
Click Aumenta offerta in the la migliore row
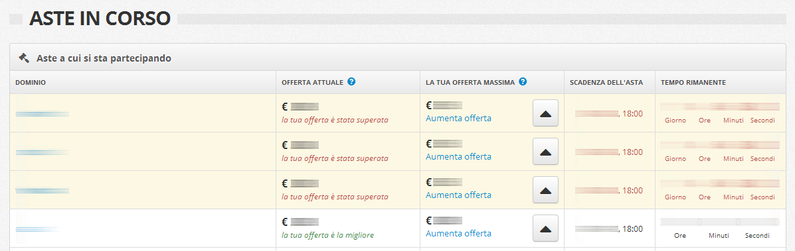[x=458, y=233]
